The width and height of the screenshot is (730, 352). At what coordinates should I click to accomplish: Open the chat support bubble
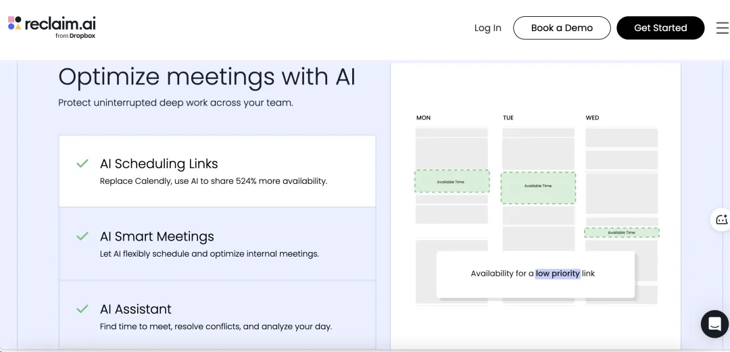click(714, 324)
